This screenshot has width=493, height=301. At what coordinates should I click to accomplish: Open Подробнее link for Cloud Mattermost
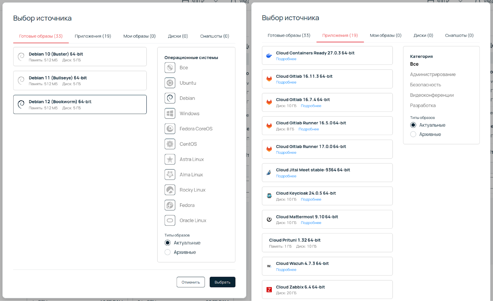[x=311, y=223]
